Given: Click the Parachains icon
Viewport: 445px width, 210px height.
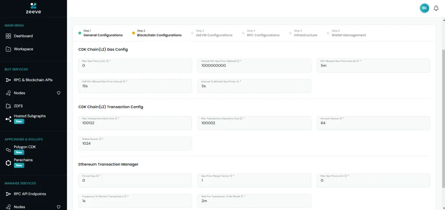Looking at the screenshot, I should tap(8, 162).
